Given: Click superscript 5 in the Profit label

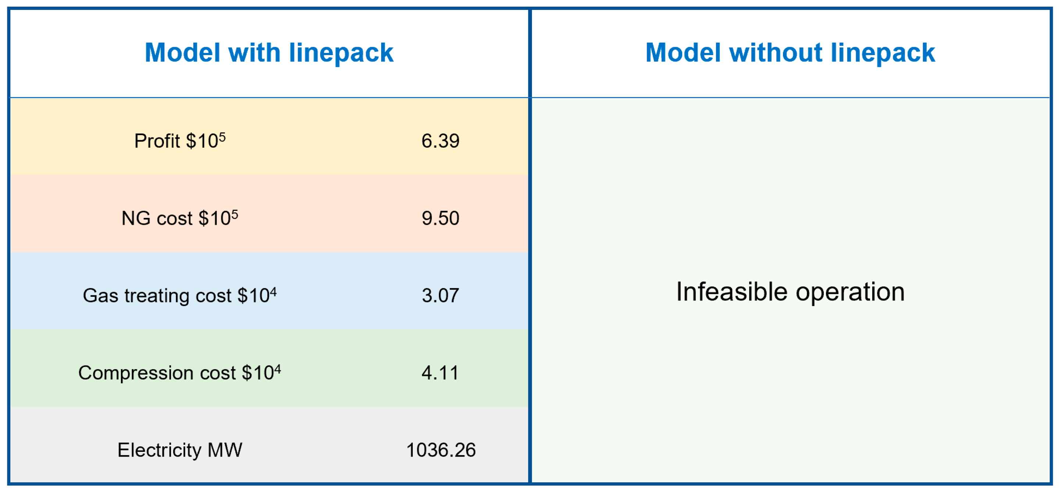Looking at the screenshot, I should 222,136.
